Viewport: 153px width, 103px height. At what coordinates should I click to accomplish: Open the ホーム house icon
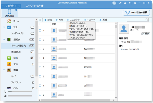pos(9,21)
